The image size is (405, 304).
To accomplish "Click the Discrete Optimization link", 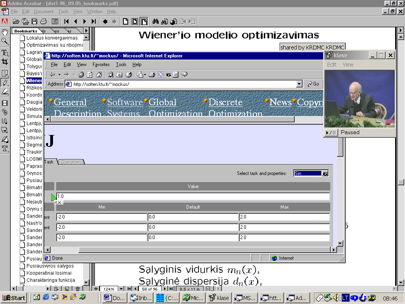I will tap(225, 102).
